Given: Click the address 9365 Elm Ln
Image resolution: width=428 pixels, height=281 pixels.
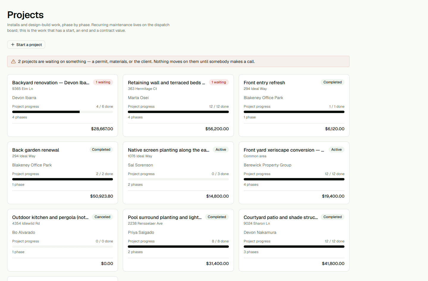Looking at the screenshot, I should (x=23, y=89).
